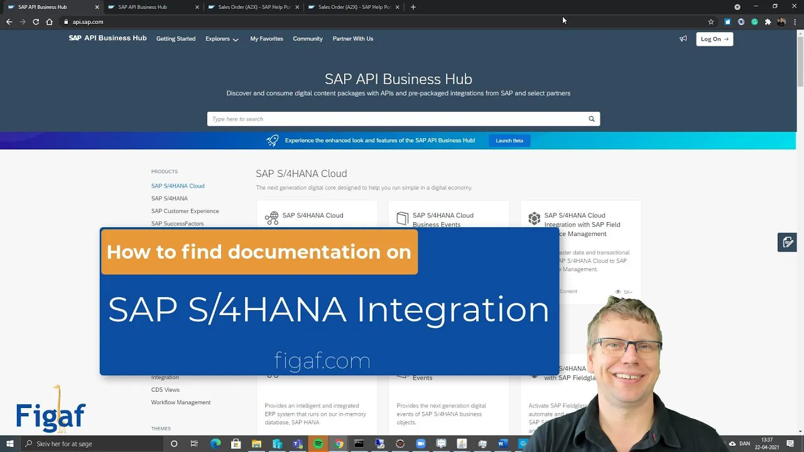Click the Launch Beta button
This screenshot has height=452, width=804.
click(509, 141)
